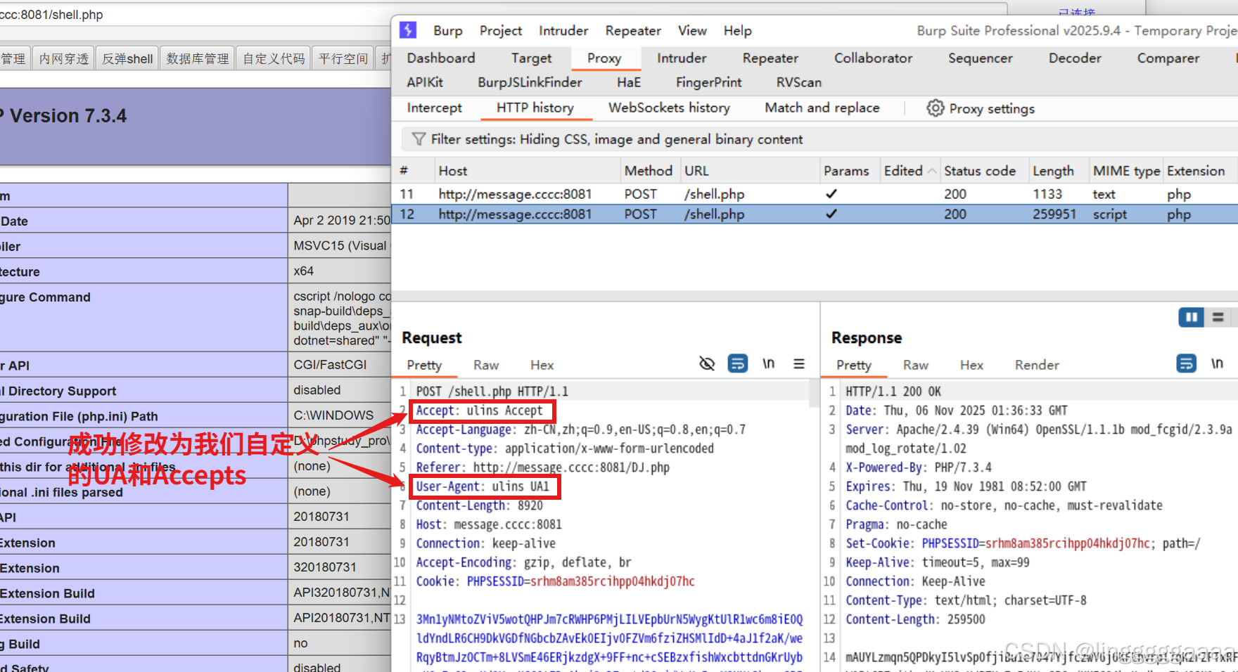Switch Response view to Render
Image resolution: width=1238 pixels, height=672 pixels.
[x=1037, y=365]
